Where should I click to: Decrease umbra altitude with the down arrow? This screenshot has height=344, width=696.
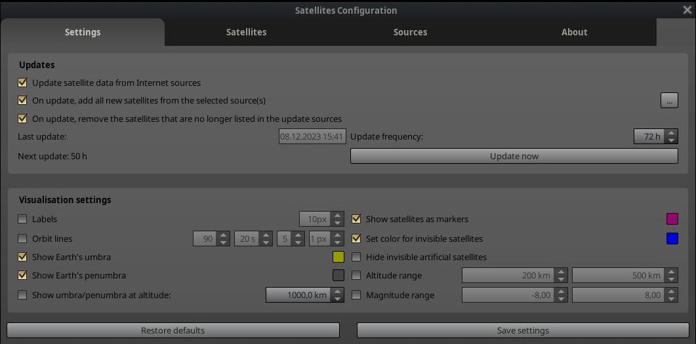point(337,299)
